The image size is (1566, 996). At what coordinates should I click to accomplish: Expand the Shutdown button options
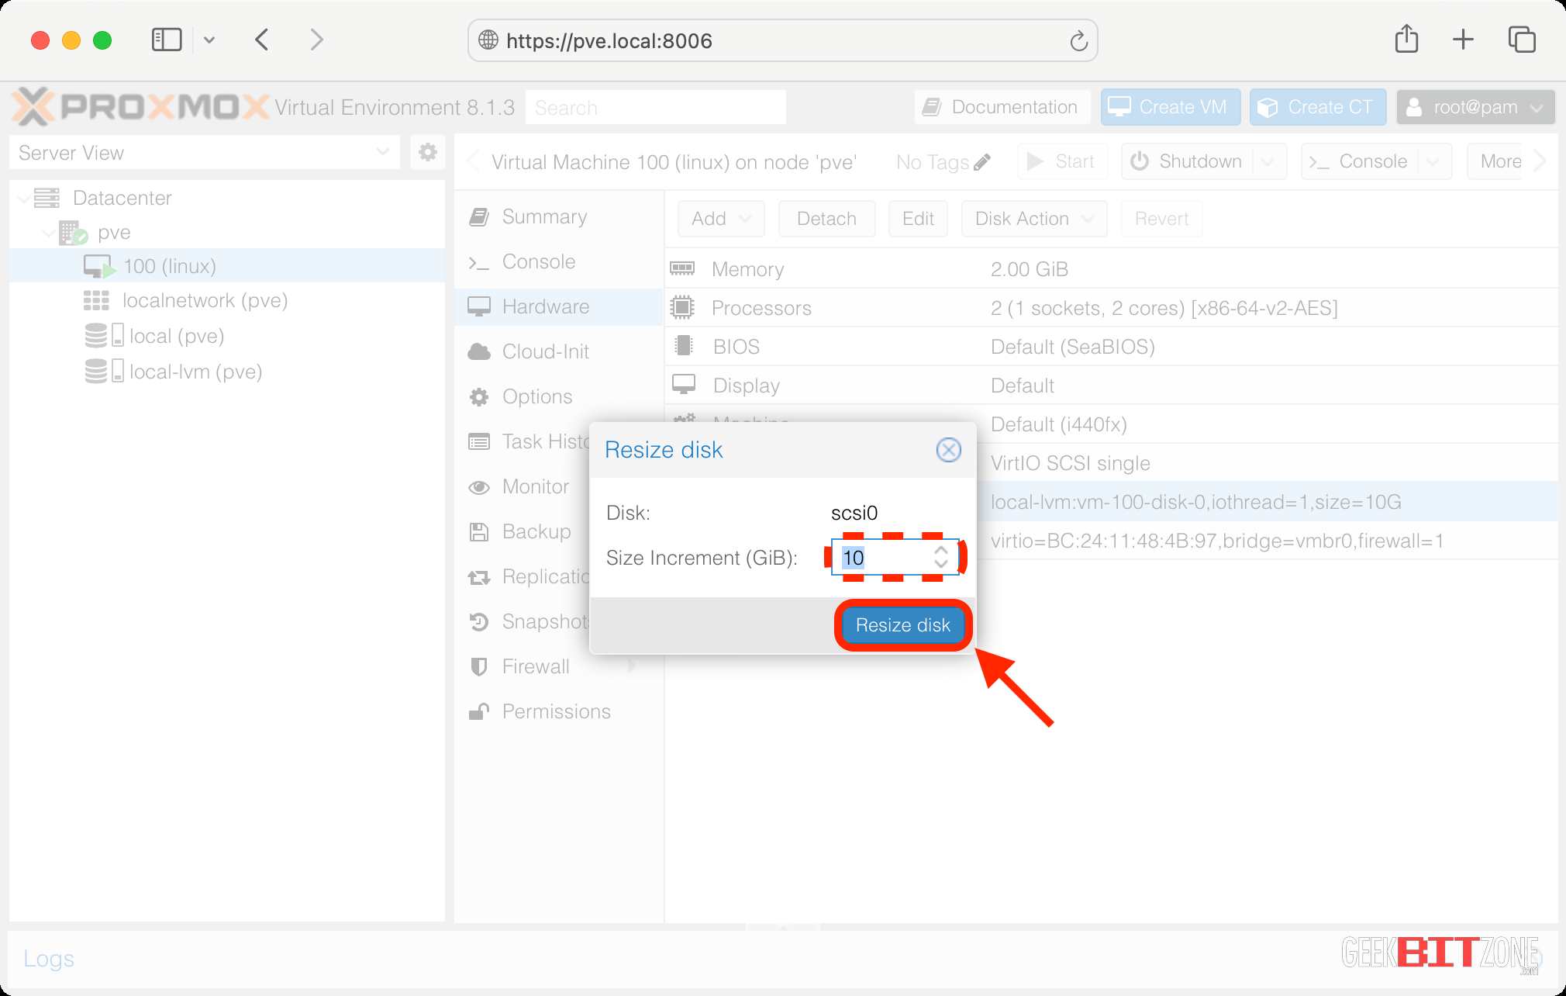click(1268, 161)
